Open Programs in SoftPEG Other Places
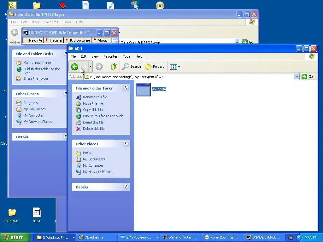323x242 pixels. [30, 103]
